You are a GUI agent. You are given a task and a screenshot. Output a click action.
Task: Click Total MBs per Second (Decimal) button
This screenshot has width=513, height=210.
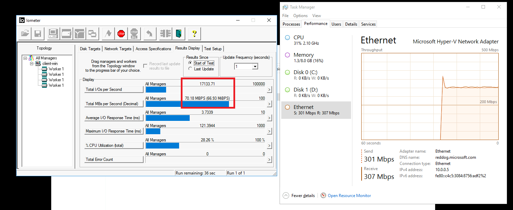pyautogui.click(x=114, y=104)
